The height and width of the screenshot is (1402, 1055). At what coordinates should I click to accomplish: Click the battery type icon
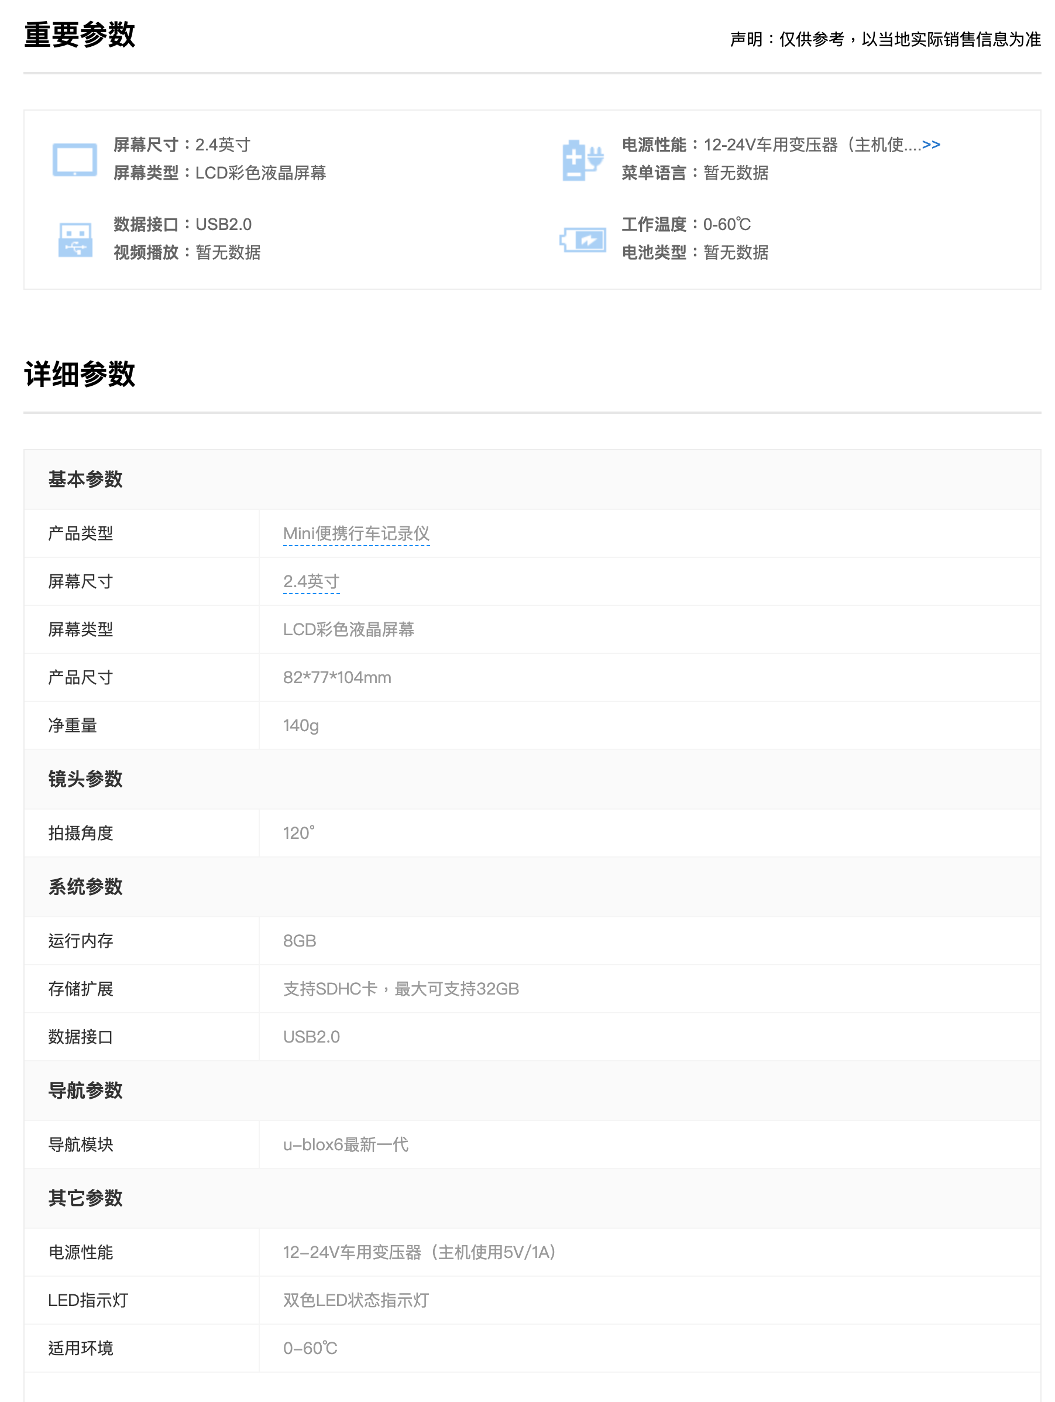click(582, 239)
